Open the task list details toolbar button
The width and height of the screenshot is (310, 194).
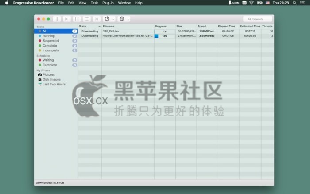(87, 19)
